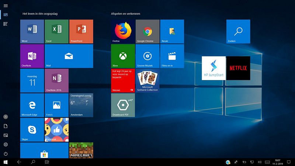
Task: Open the Foto's tile
Action: click(57, 105)
